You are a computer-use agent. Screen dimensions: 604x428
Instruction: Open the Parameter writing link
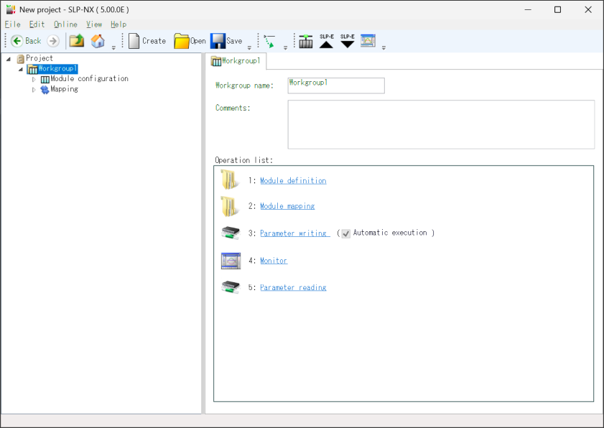tap(294, 233)
